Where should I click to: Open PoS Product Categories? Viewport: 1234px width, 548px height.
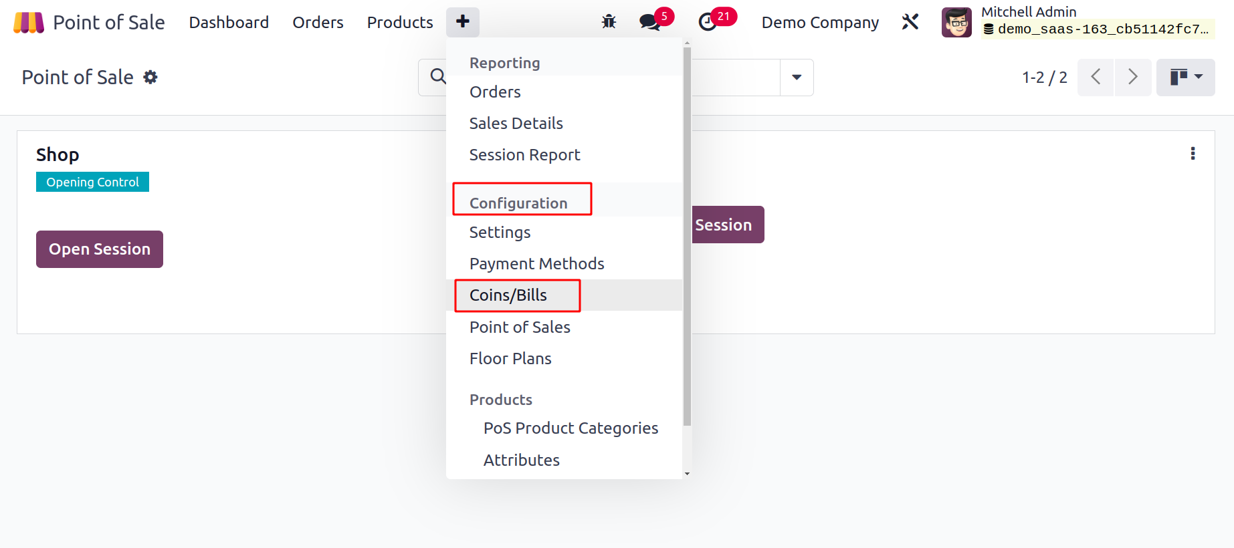[571, 428]
